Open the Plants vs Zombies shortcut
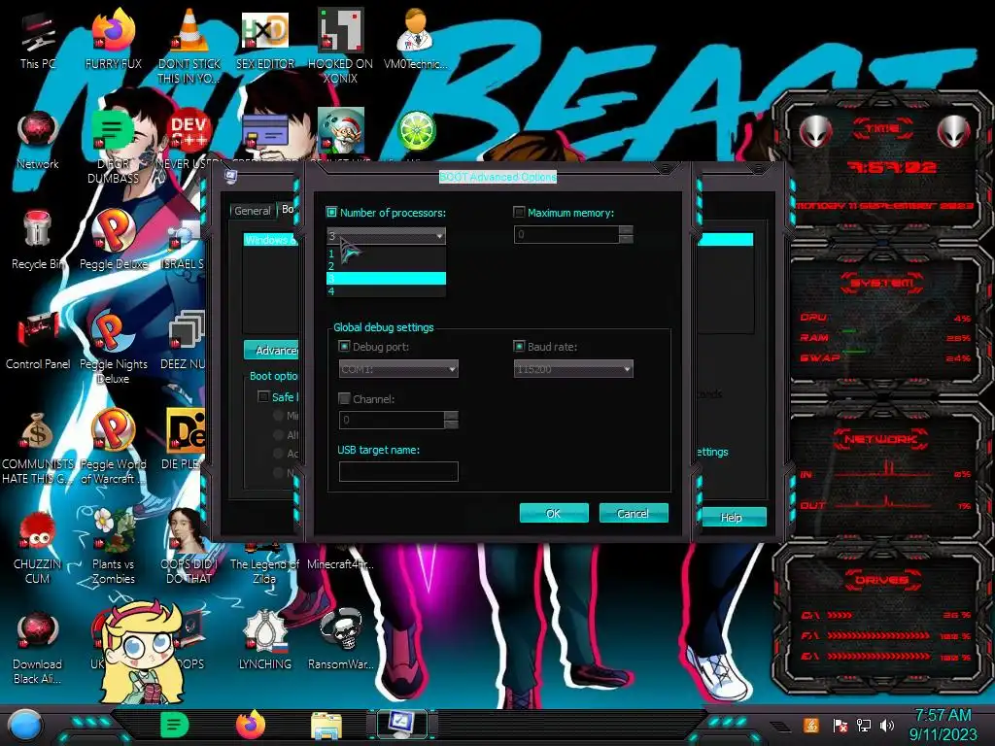The height and width of the screenshot is (746, 995). point(114,544)
